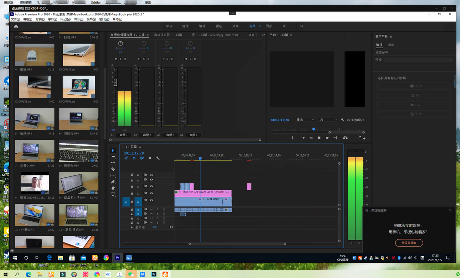Step back one frame
The width and height of the screenshot is (460, 278).
pyautogui.click(x=311, y=138)
